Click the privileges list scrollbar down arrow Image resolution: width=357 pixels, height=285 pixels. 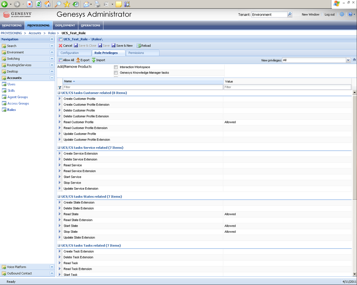[x=354, y=274]
